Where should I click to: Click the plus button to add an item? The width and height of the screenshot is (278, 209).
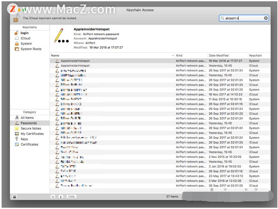(53, 197)
